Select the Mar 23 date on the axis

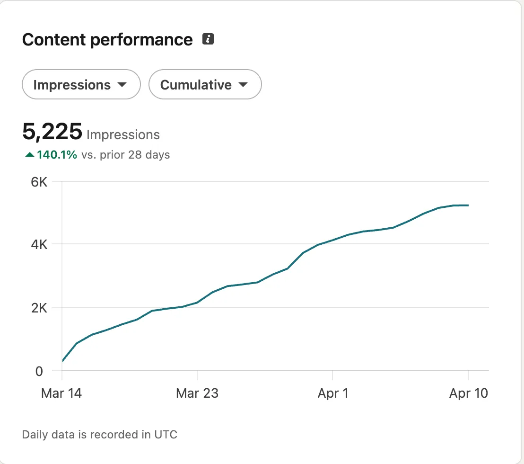(197, 393)
